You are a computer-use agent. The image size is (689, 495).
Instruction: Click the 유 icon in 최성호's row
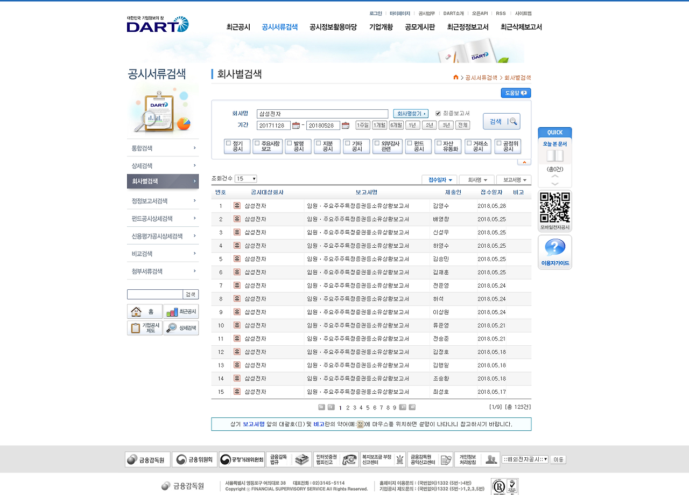[x=237, y=392]
